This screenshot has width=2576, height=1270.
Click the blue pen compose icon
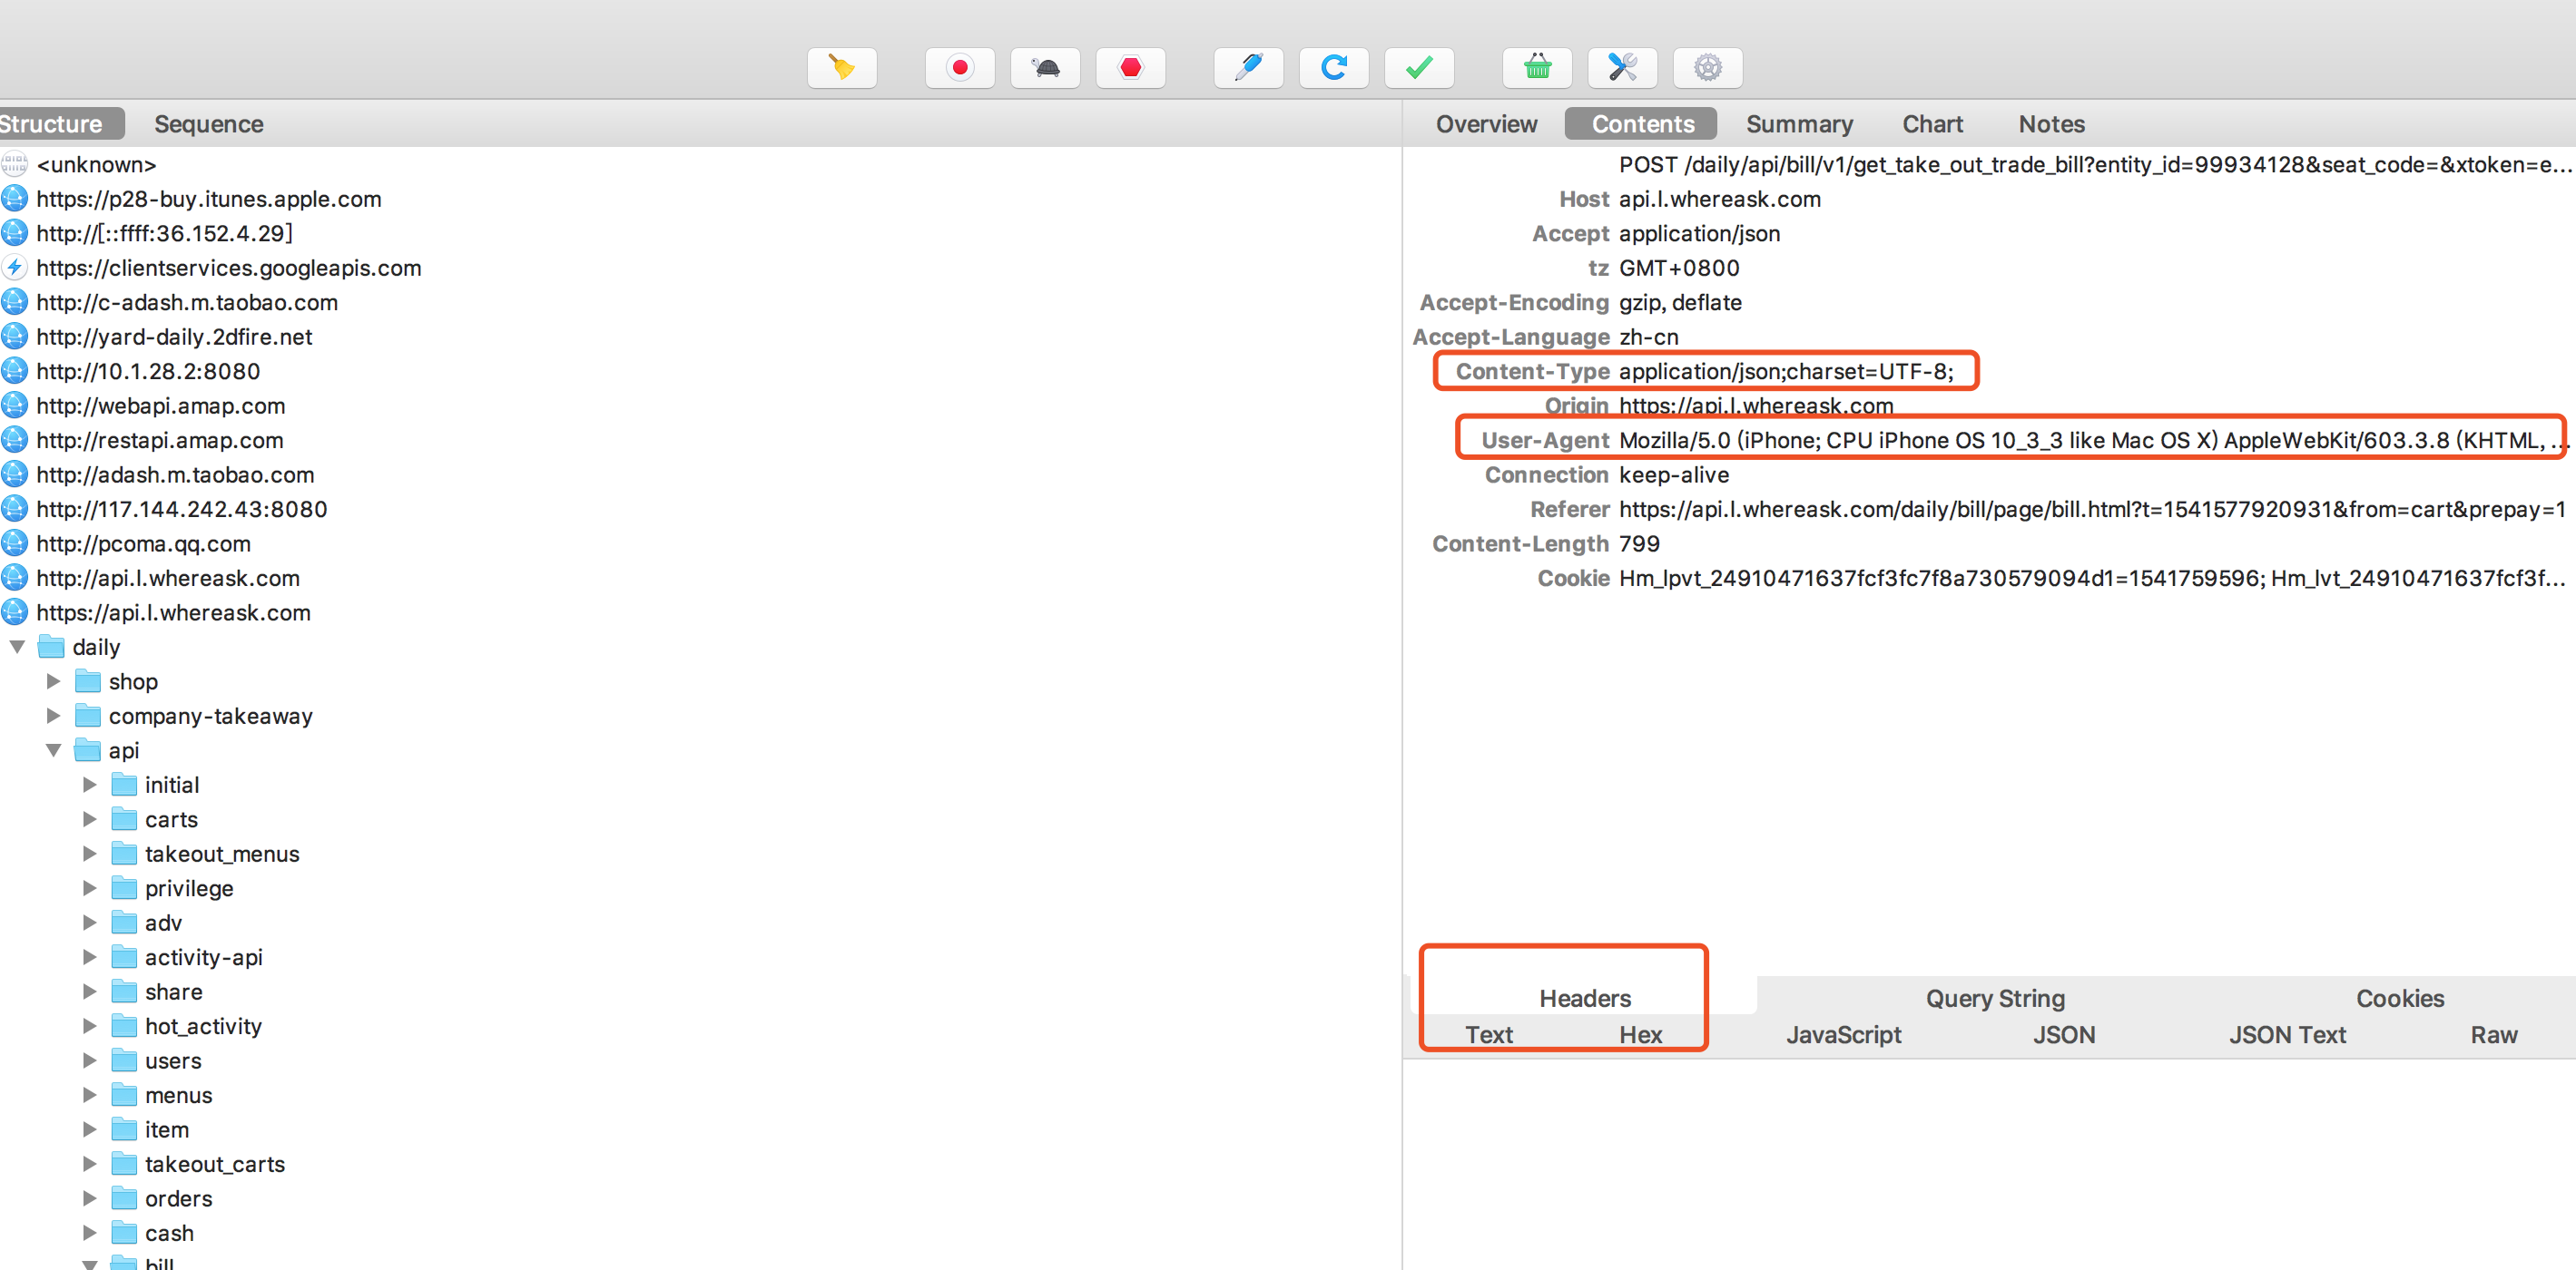click(1248, 68)
